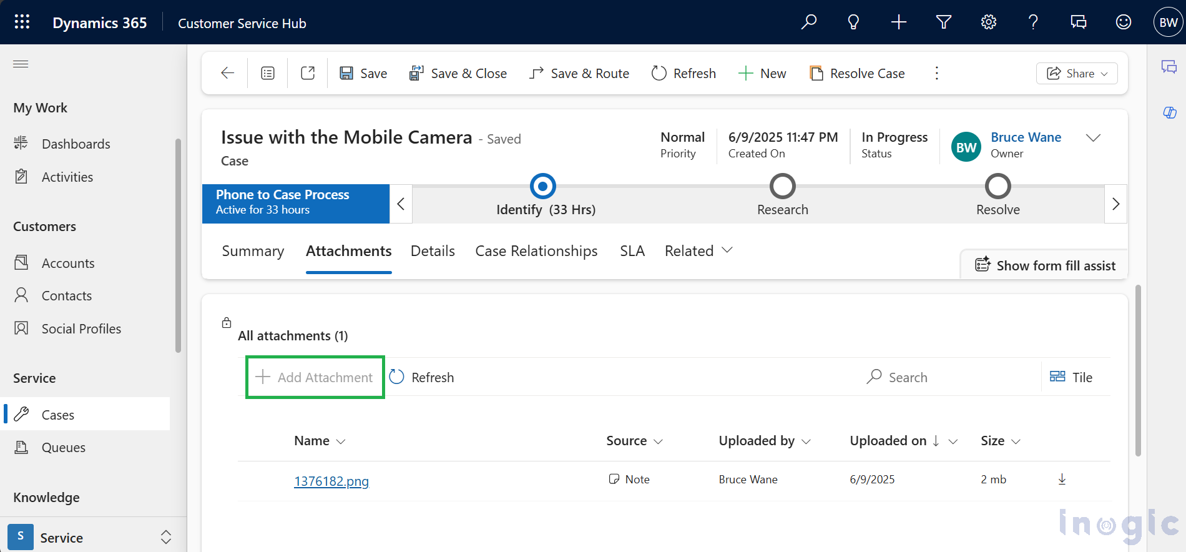Open the Copilot icon in side pane
The width and height of the screenshot is (1186, 552).
pyautogui.click(x=1169, y=112)
